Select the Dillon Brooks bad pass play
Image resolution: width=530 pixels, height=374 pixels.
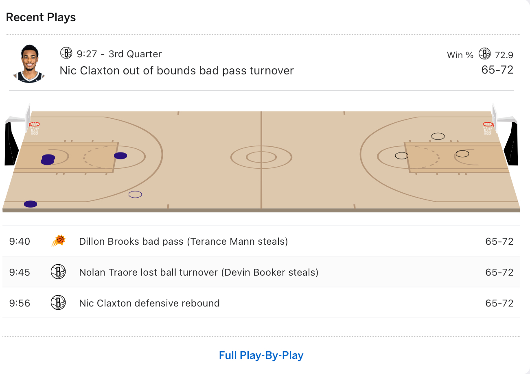click(x=183, y=241)
